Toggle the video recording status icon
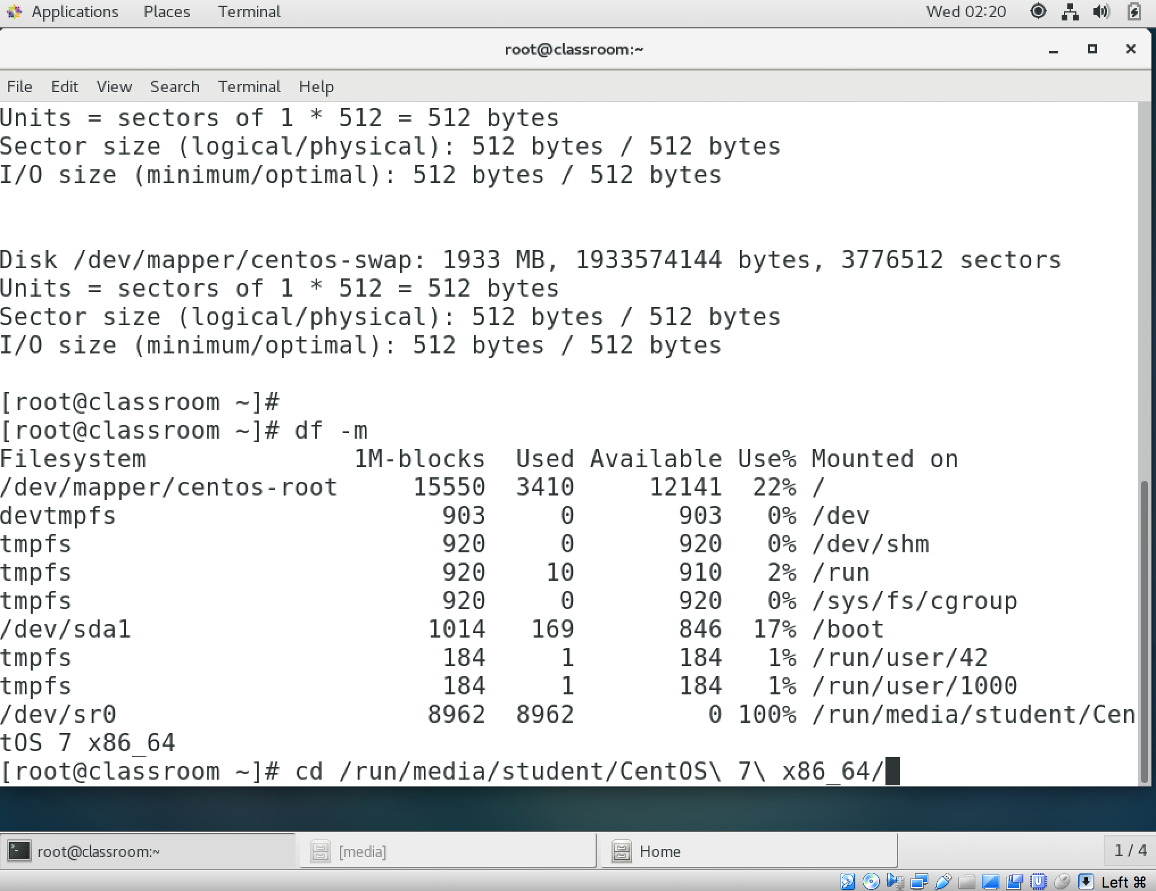The height and width of the screenshot is (891, 1156). point(1014,881)
